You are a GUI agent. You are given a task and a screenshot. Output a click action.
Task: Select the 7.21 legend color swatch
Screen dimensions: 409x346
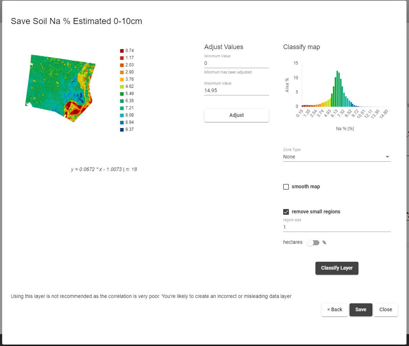point(122,108)
